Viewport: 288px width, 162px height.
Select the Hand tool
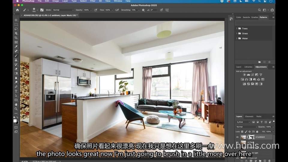coord(16,104)
